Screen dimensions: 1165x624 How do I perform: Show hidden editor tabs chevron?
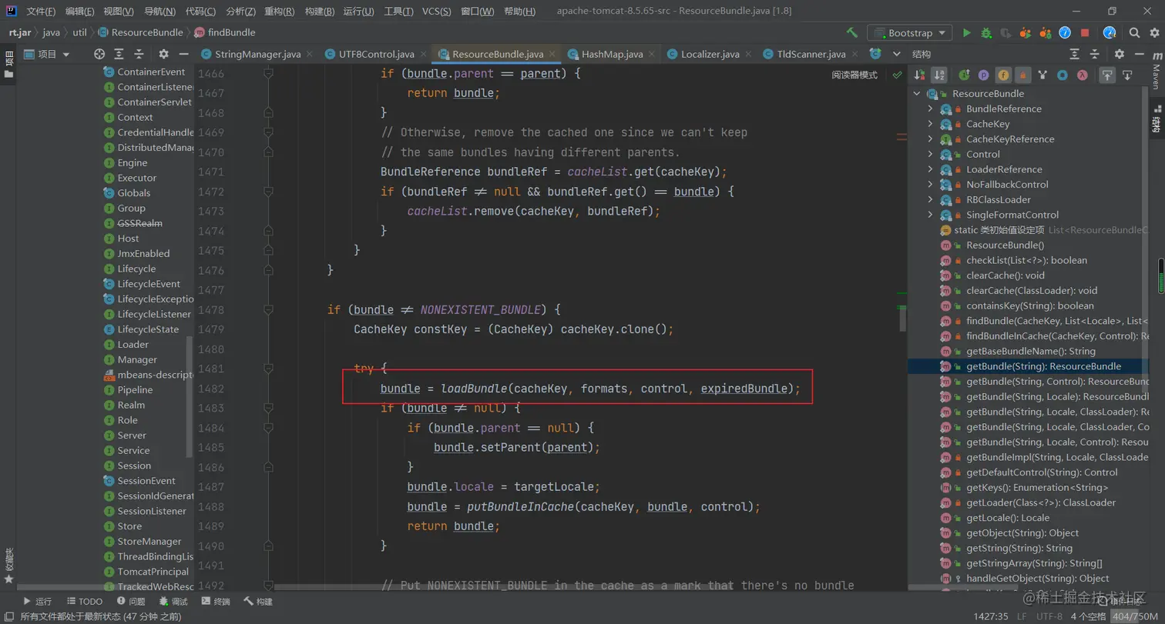tap(896, 54)
